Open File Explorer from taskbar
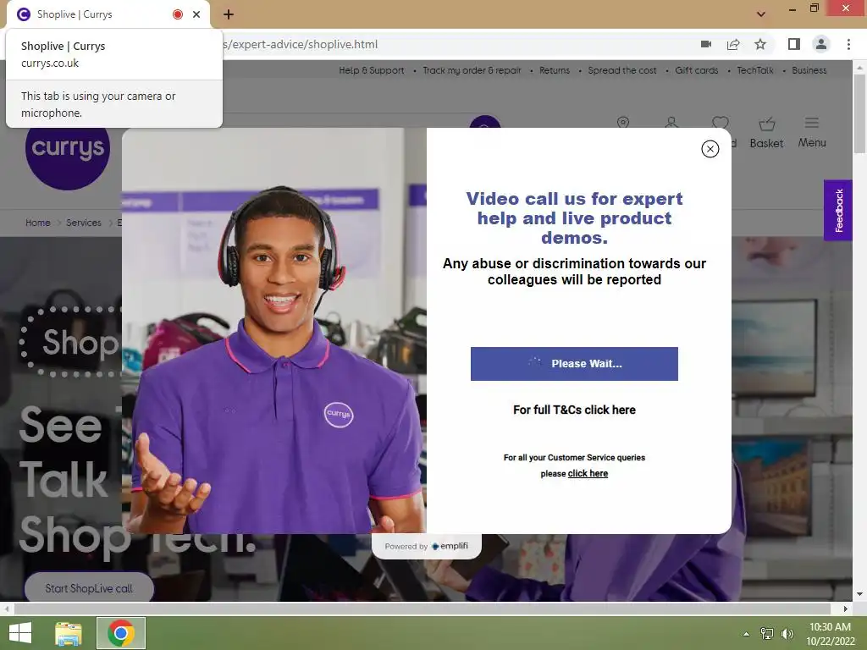 (69, 633)
